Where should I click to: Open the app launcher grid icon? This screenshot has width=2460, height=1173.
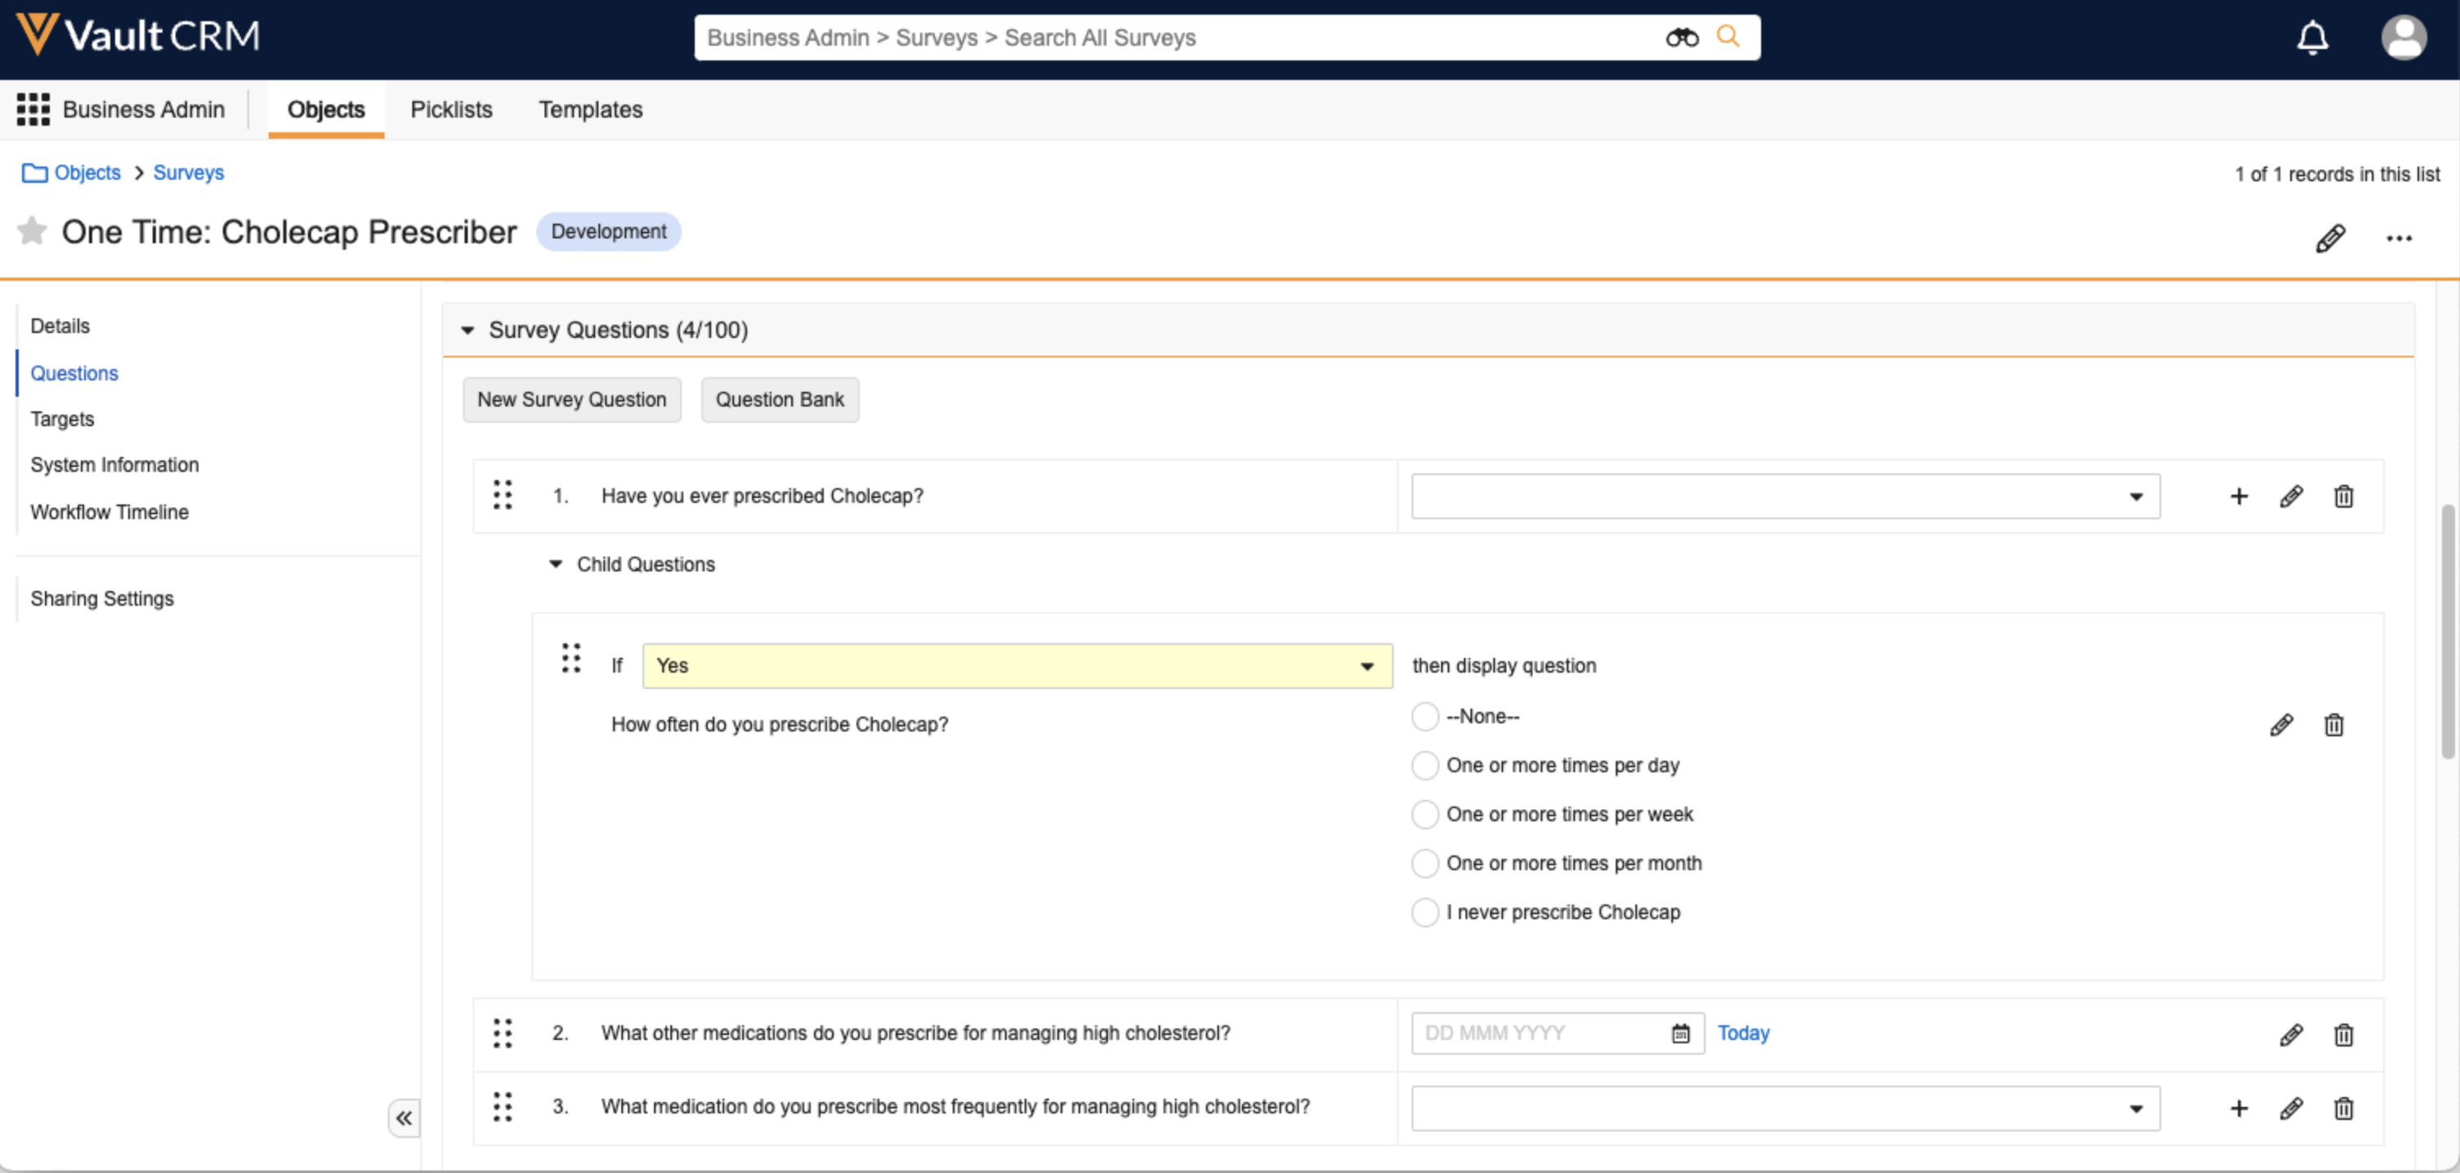pyautogui.click(x=33, y=109)
